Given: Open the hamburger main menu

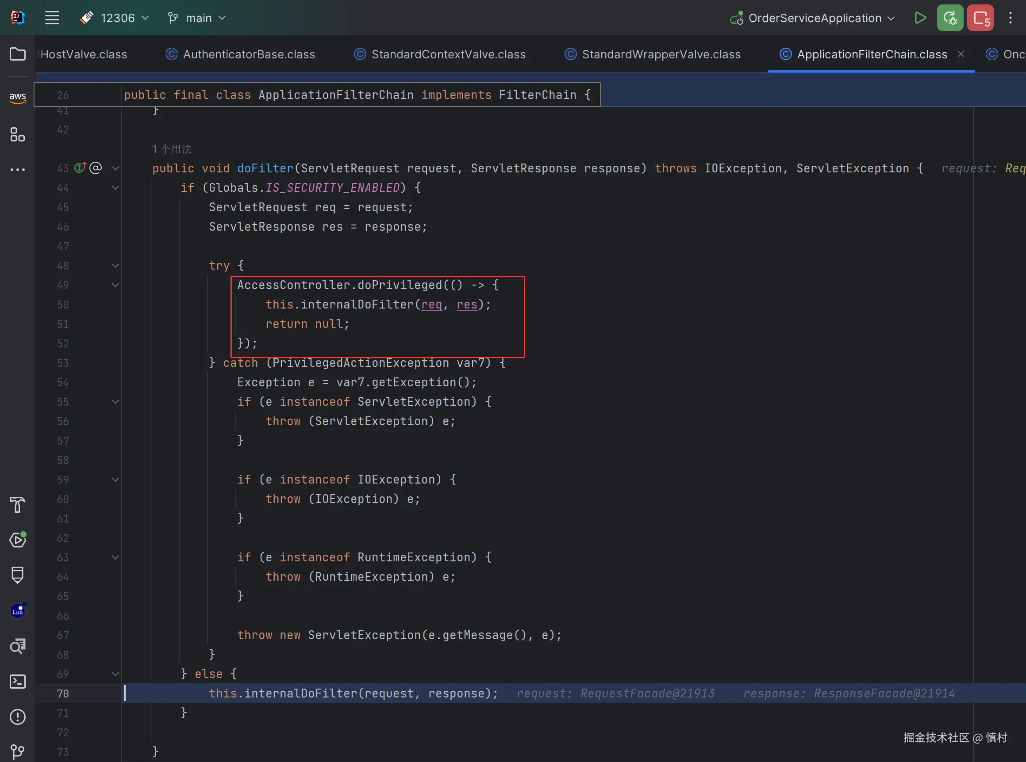Looking at the screenshot, I should [52, 18].
